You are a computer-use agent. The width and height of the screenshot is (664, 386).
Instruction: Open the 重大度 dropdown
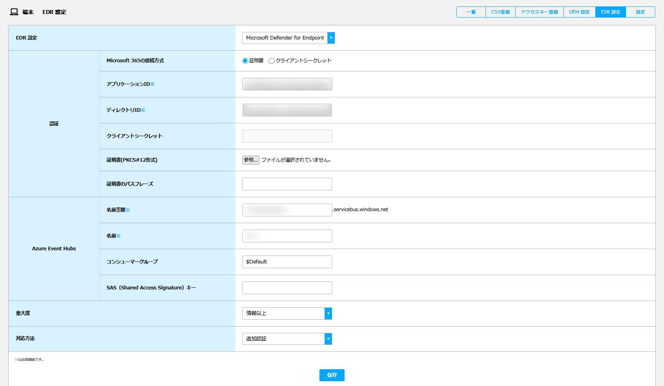point(287,313)
